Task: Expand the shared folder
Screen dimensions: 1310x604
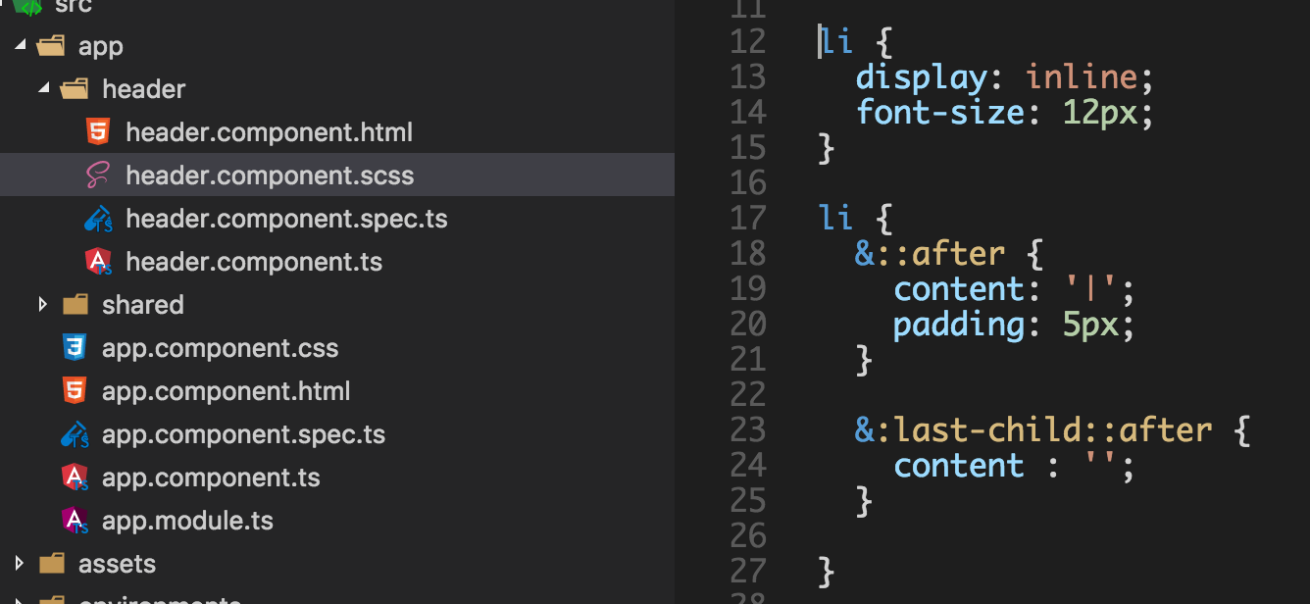Action: (43, 304)
